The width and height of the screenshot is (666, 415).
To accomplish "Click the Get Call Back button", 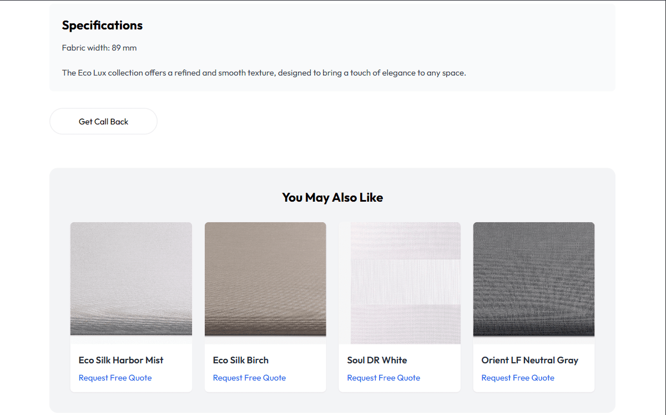I will (103, 122).
